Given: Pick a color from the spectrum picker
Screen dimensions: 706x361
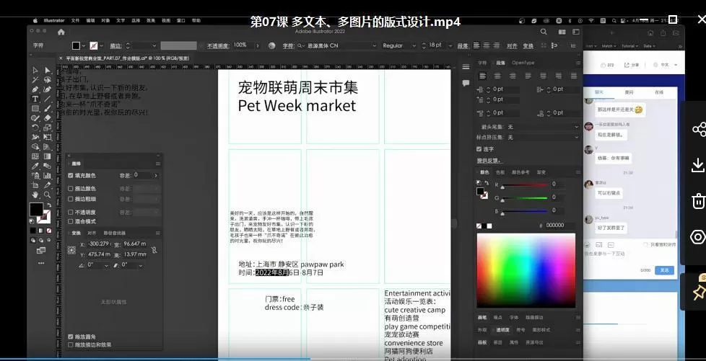Looking at the screenshot, I should 526,269.
